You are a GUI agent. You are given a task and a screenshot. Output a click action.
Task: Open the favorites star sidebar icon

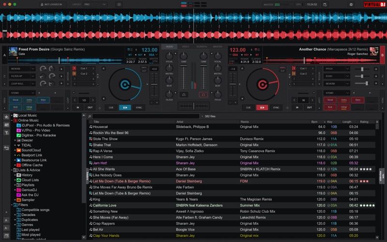click(6, 117)
